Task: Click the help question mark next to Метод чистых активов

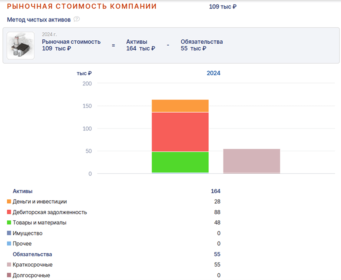Action: coord(77,19)
